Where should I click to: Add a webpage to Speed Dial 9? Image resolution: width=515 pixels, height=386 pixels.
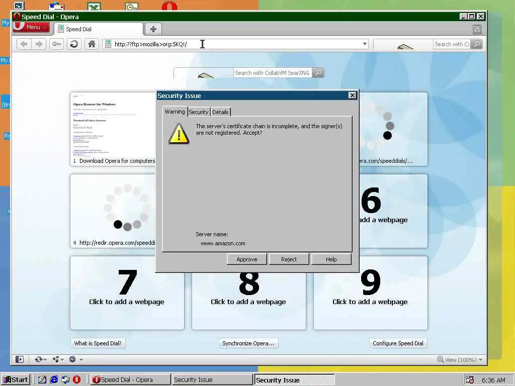pos(371,293)
